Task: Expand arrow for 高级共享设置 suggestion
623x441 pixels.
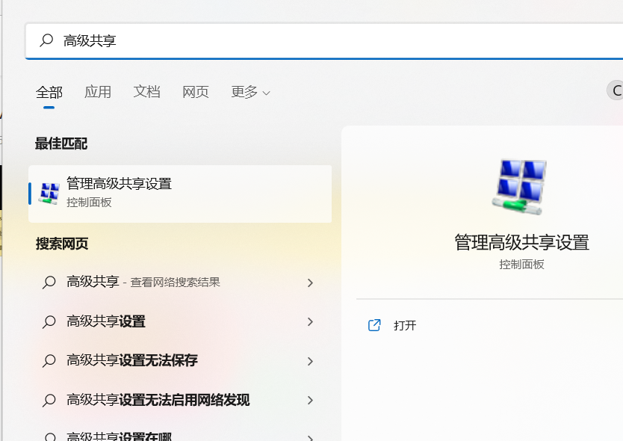Action: click(x=310, y=321)
